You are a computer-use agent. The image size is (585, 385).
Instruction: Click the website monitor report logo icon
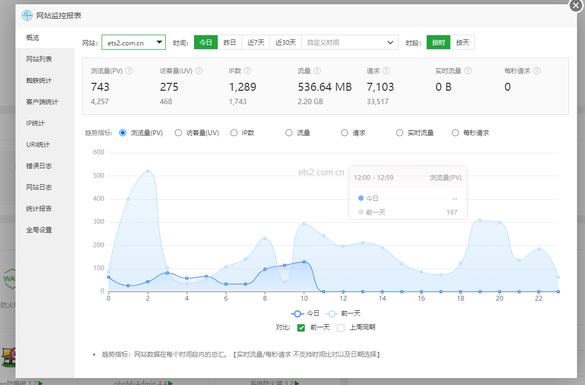[x=27, y=15]
